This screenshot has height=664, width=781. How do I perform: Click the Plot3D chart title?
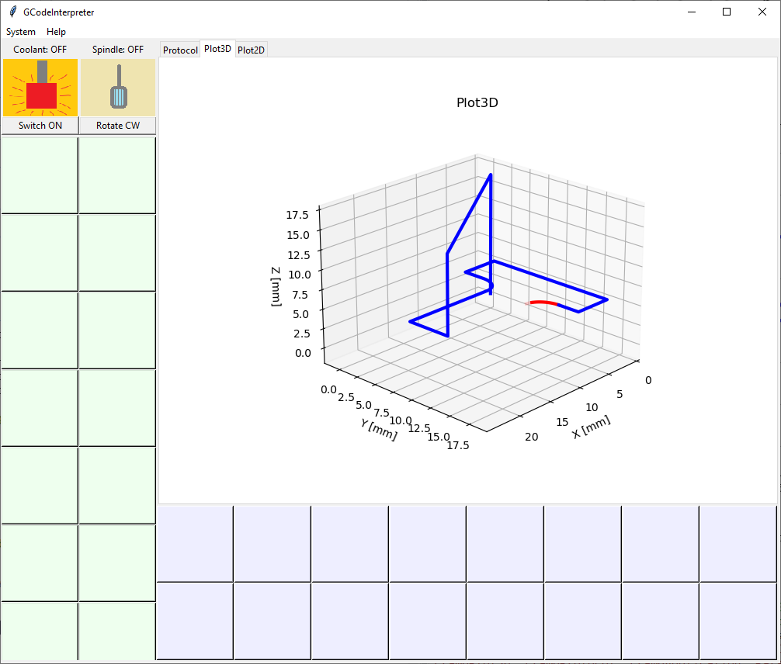pos(477,102)
